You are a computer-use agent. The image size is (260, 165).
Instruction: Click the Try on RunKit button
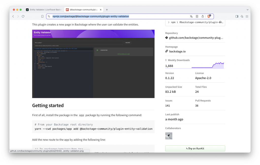[x=195, y=149]
